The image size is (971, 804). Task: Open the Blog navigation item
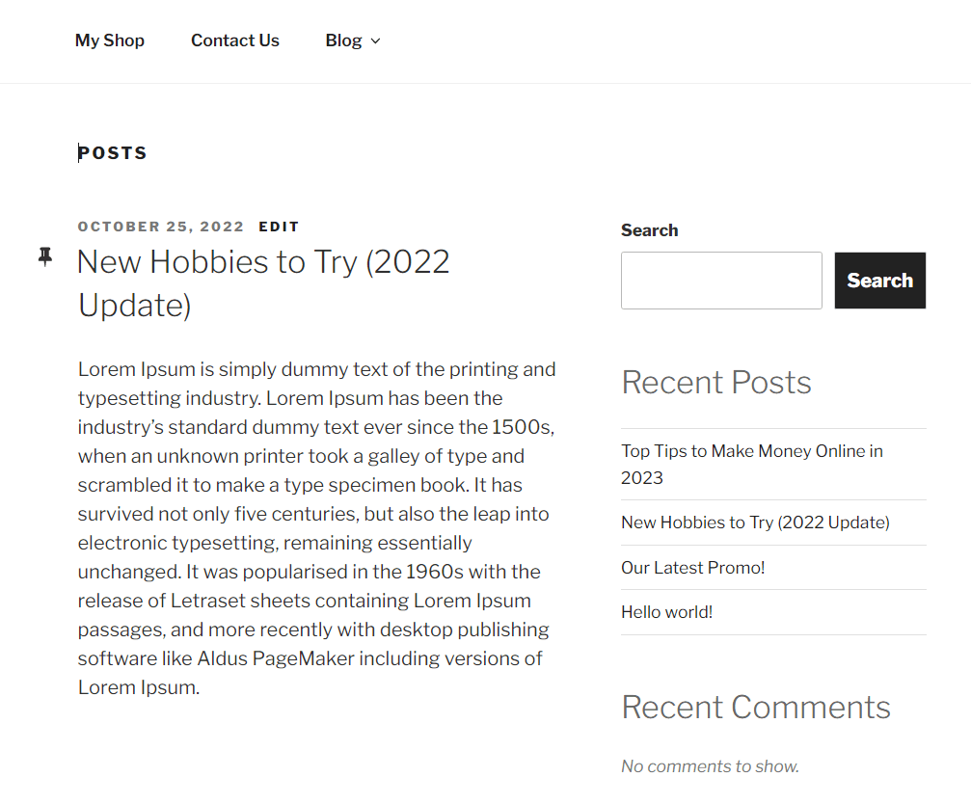pyautogui.click(x=344, y=40)
